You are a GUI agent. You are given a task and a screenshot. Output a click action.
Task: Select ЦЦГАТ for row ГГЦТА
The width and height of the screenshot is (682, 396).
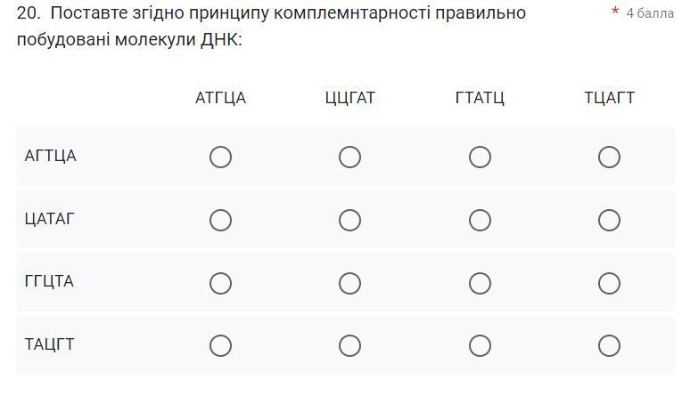tap(350, 283)
